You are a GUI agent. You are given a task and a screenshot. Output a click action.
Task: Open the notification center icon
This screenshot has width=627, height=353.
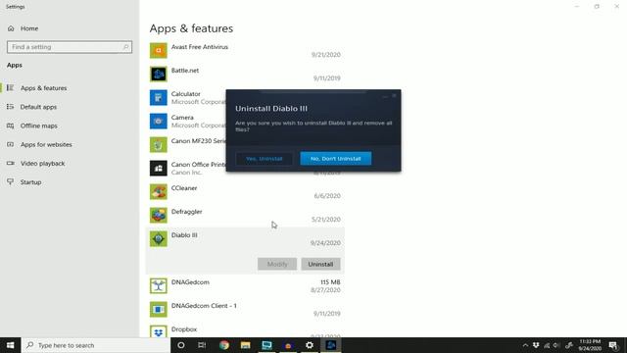tap(613, 345)
